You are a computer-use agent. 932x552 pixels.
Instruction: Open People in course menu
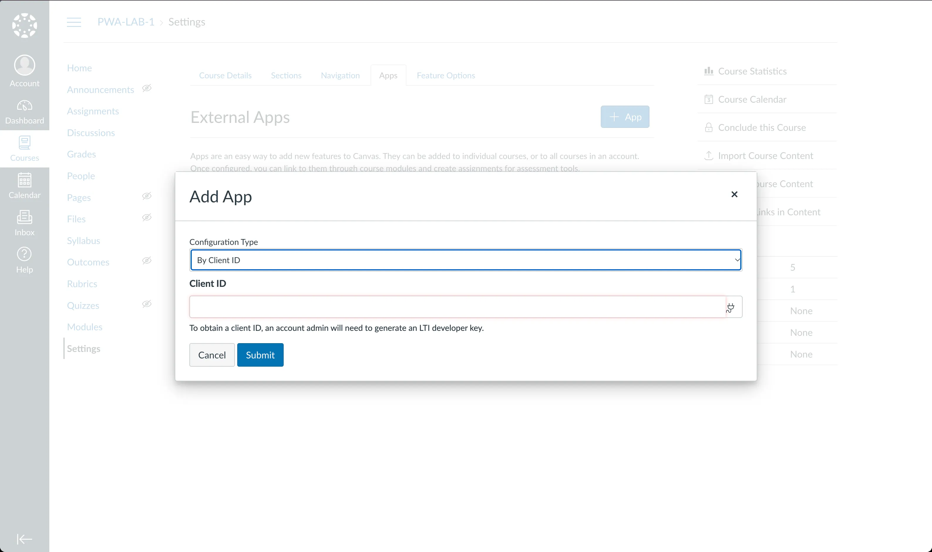pos(81,176)
